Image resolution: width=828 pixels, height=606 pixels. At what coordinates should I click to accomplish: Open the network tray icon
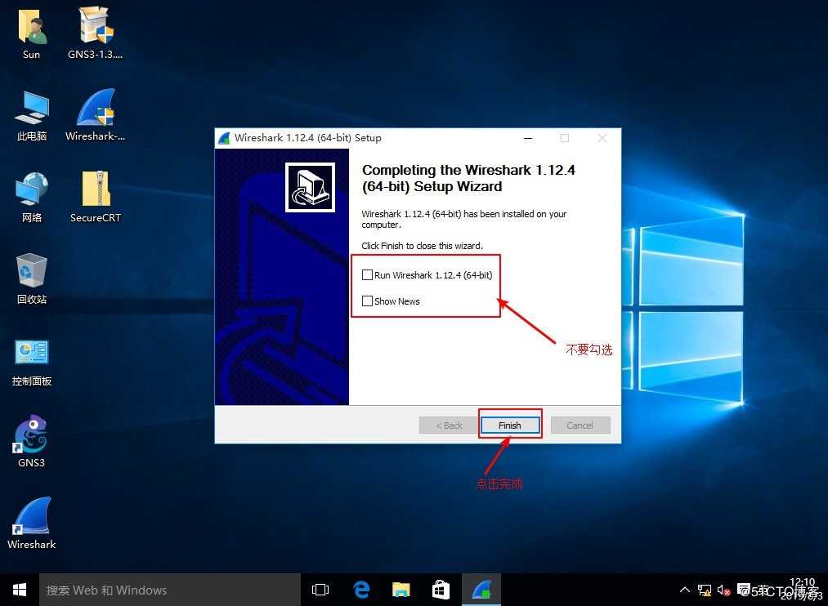(704, 590)
